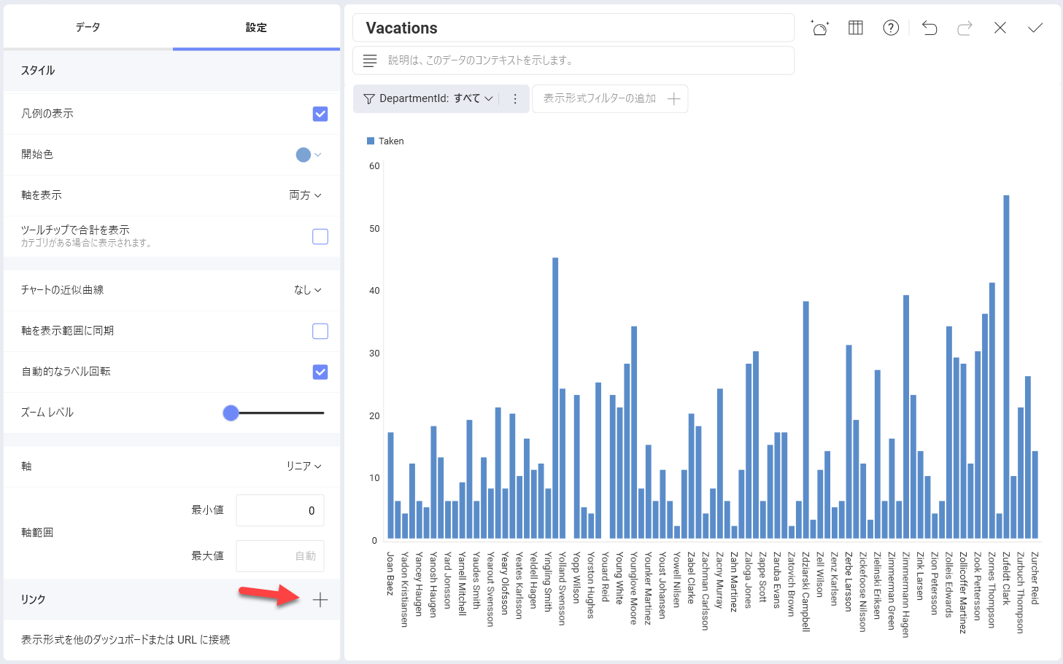This screenshot has width=1063, height=664.
Task: Click the Zdziarski Campbell bar
Action: [x=806, y=421]
